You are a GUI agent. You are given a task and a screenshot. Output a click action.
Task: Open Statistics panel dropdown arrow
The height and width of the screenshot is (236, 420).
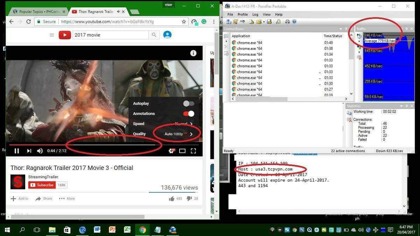[x=401, y=106]
